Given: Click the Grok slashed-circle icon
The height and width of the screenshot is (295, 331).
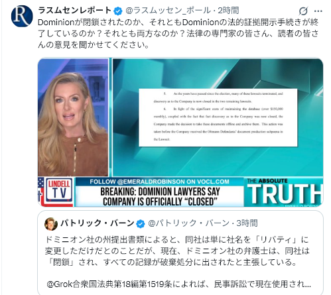Looking at the screenshot, I should 303,11.
